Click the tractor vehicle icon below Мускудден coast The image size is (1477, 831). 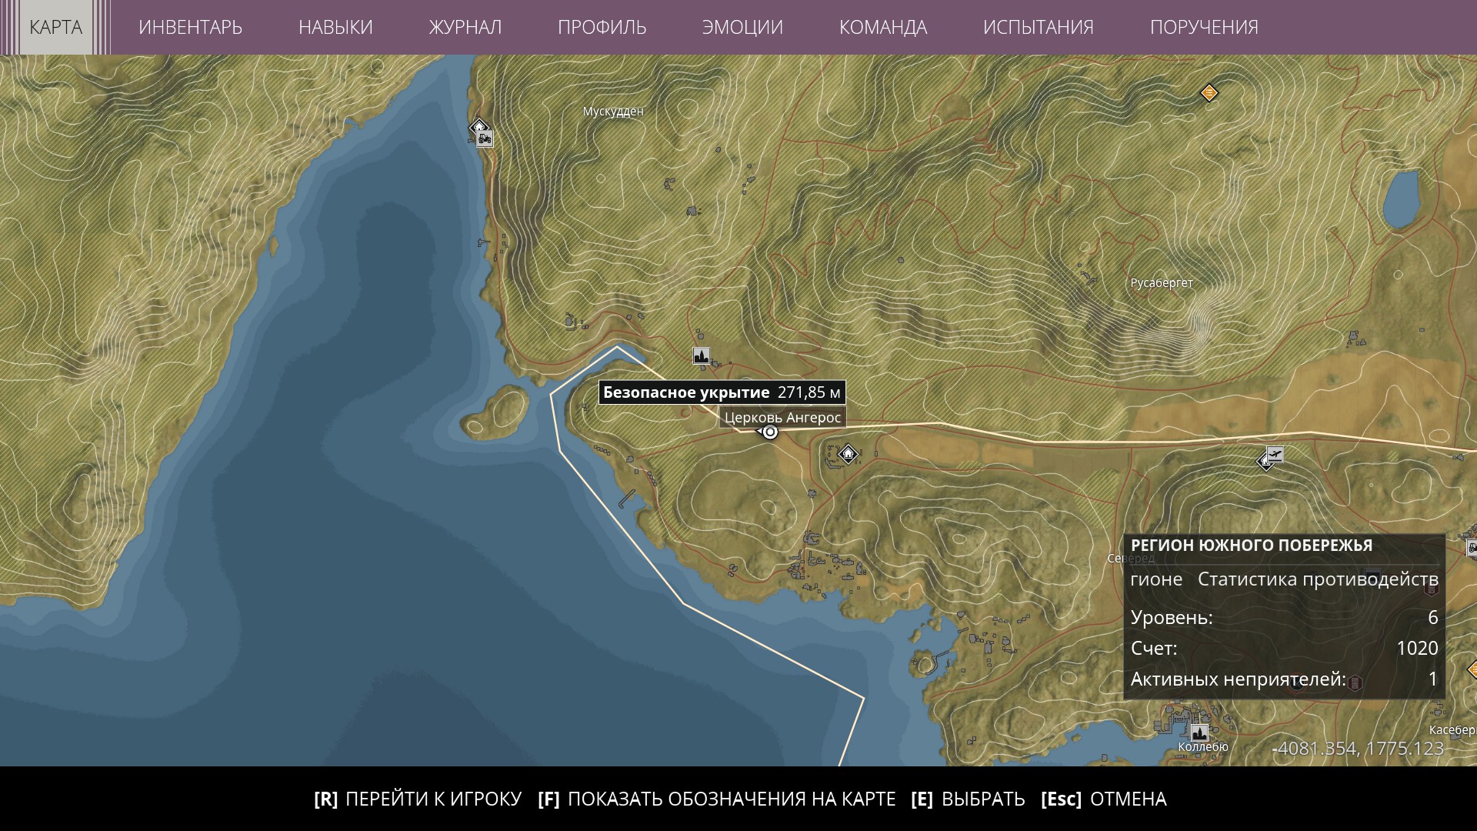pos(485,139)
